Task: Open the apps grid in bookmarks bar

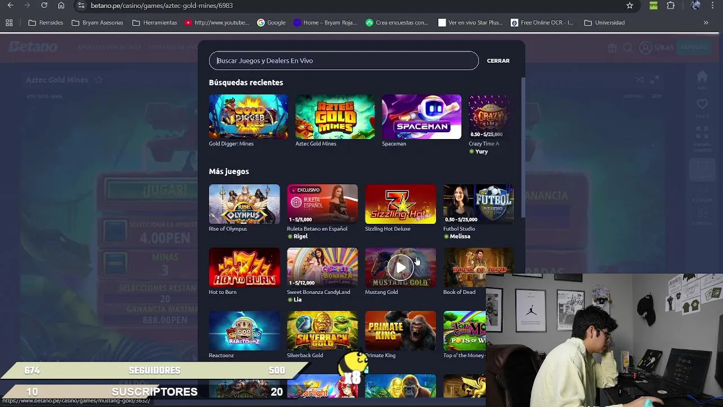Action: [9, 23]
